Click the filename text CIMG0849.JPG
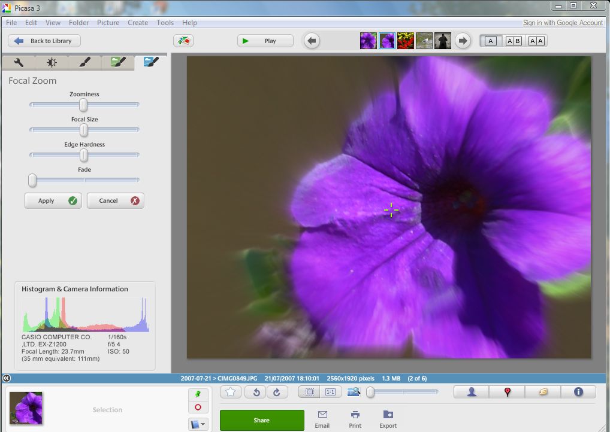Image resolution: width=610 pixels, height=432 pixels. pyautogui.click(x=237, y=378)
